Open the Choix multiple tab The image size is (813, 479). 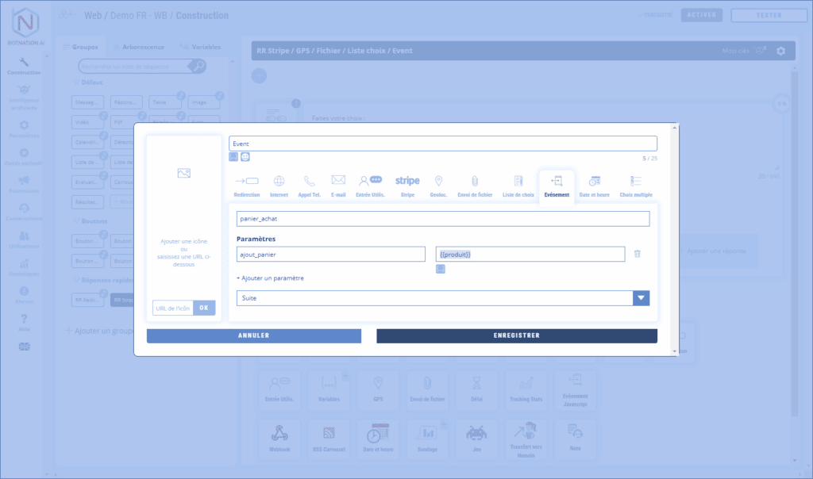(636, 185)
